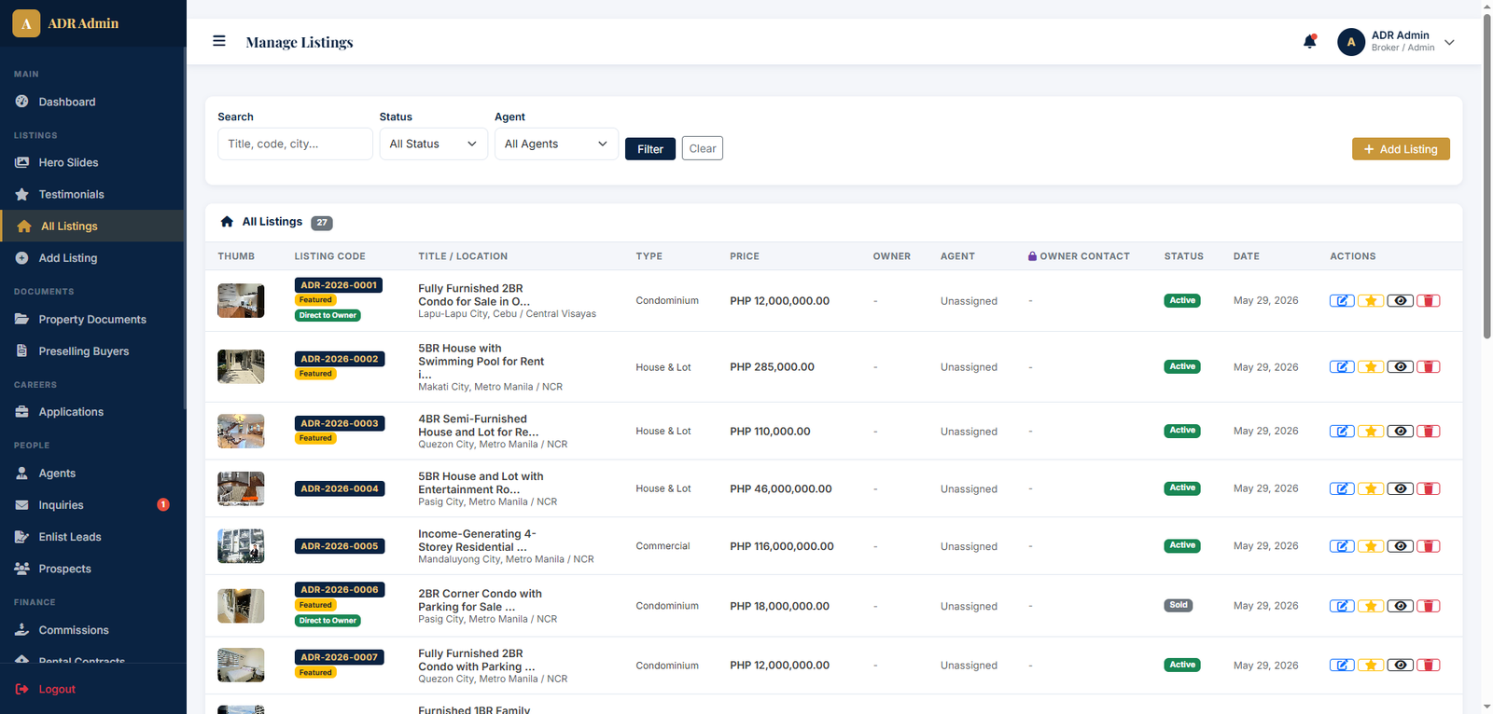
Task: View listing ADR-2026-0001 with eye icon
Action: [x=1400, y=301]
